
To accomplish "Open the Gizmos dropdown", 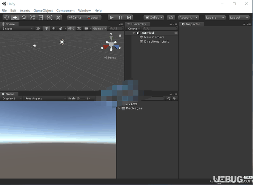I will click(99, 29).
